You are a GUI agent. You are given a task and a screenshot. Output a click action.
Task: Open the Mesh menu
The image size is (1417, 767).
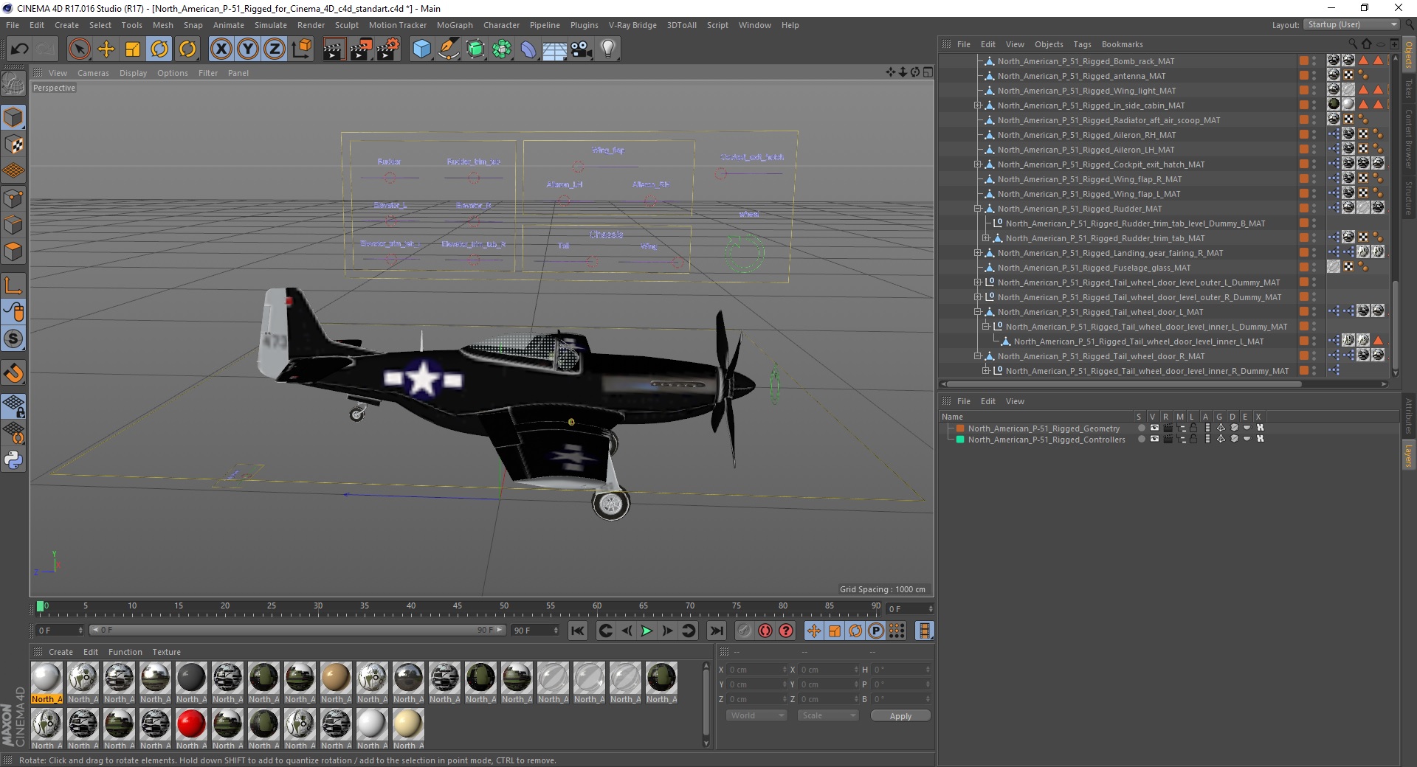click(x=162, y=25)
